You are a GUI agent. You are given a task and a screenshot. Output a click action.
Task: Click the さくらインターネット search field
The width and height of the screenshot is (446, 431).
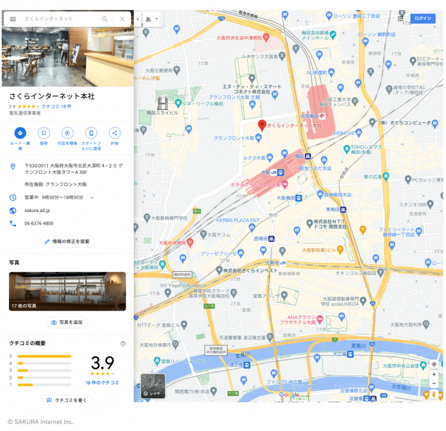[x=61, y=19]
